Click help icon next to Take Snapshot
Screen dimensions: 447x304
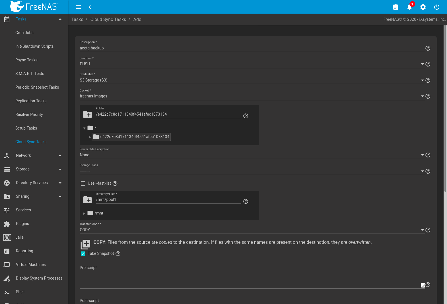118,254
